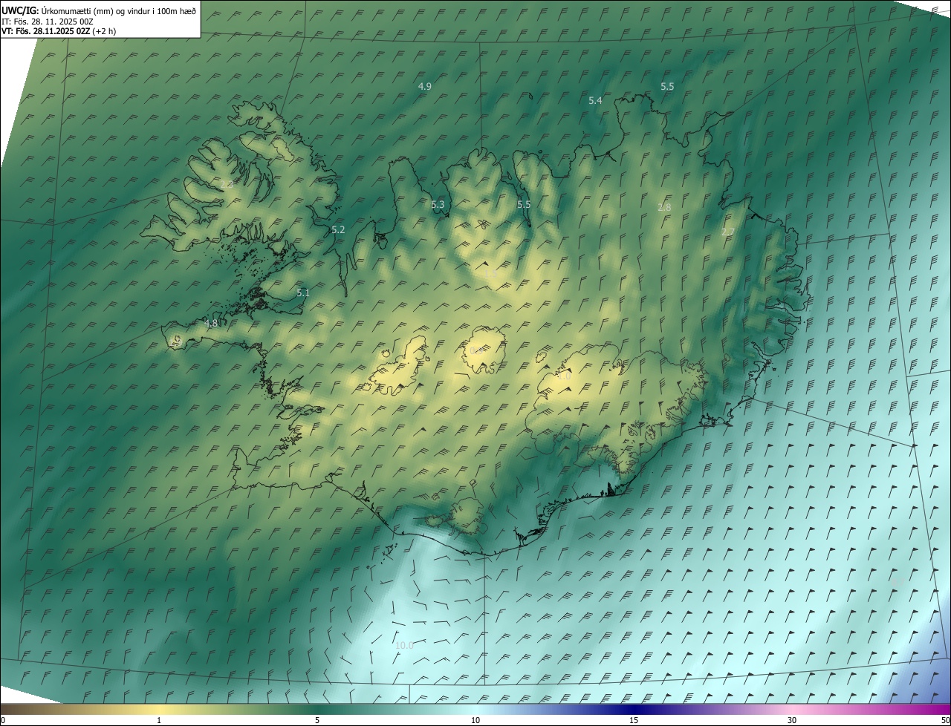Screen dimensions: 951x726
Task: Click the UWC/IG map title text
Action: coord(99,10)
